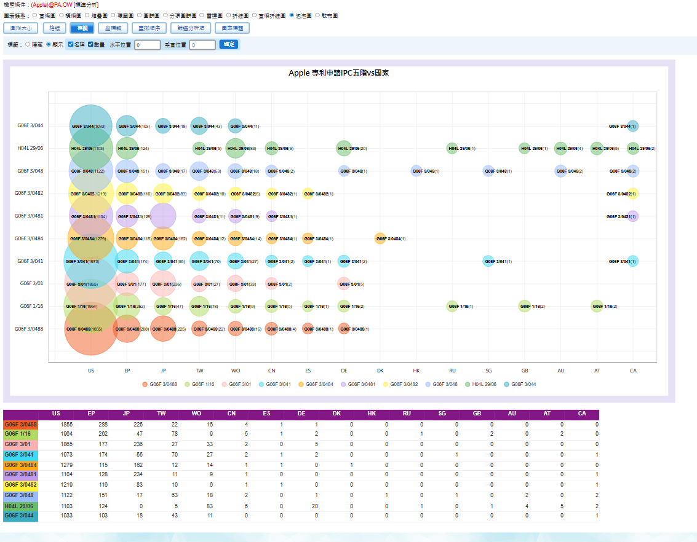Select the 直條折線圖 chart type radio
Image resolution: width=697 pixels, height=542 pixels.
(x=254, y=15)
